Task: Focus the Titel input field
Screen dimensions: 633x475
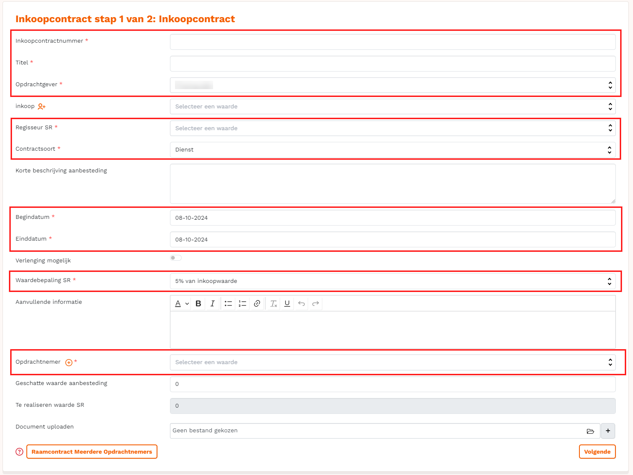Action: pyautogui.click(x=393, y=64)
